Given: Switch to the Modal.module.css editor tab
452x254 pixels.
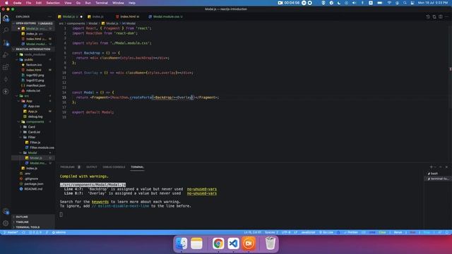Looking at the screenshot, I should click(166, 17).
